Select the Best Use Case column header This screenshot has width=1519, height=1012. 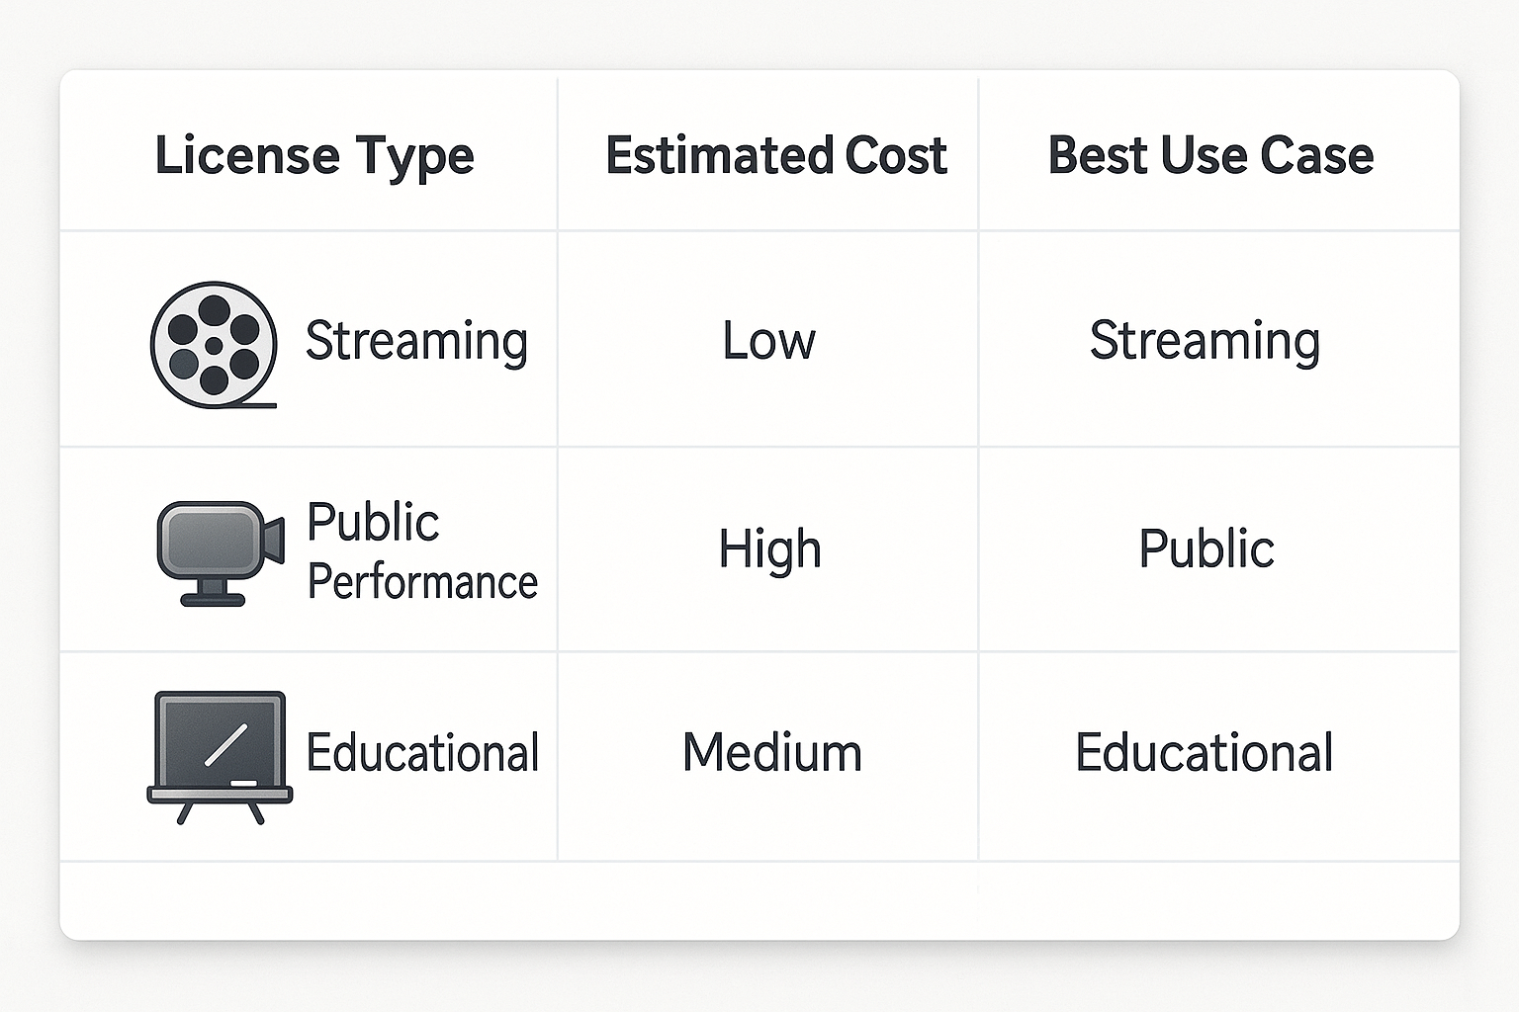(x=1210, y=155)
